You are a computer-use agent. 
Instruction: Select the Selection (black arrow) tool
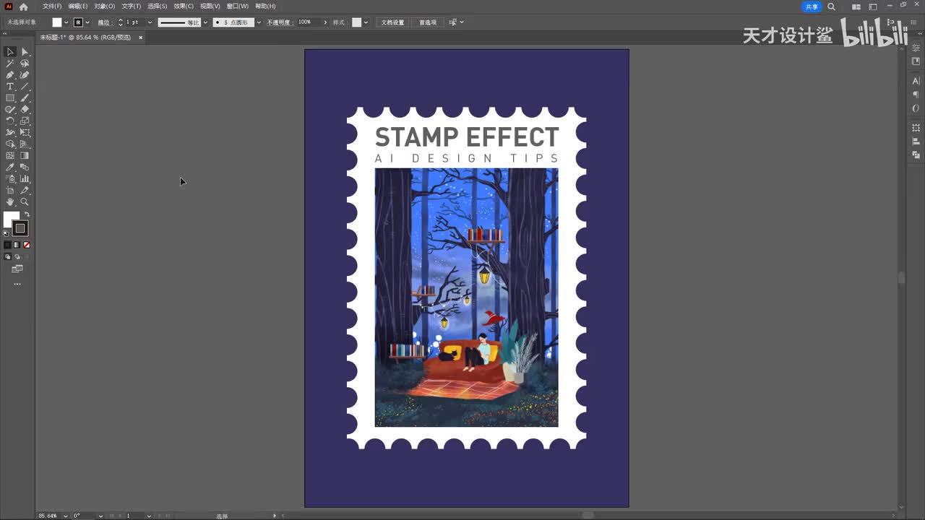(10, 52)
